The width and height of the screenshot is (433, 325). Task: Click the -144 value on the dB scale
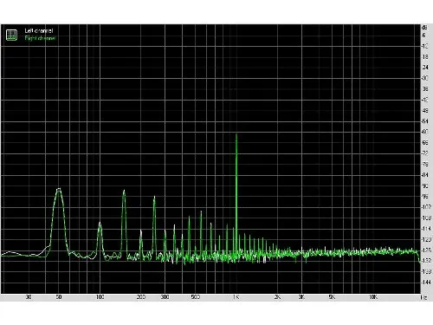click(426, 282)
